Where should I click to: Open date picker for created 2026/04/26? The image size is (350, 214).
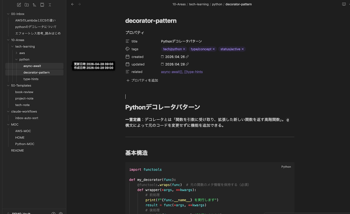(162, 57)
